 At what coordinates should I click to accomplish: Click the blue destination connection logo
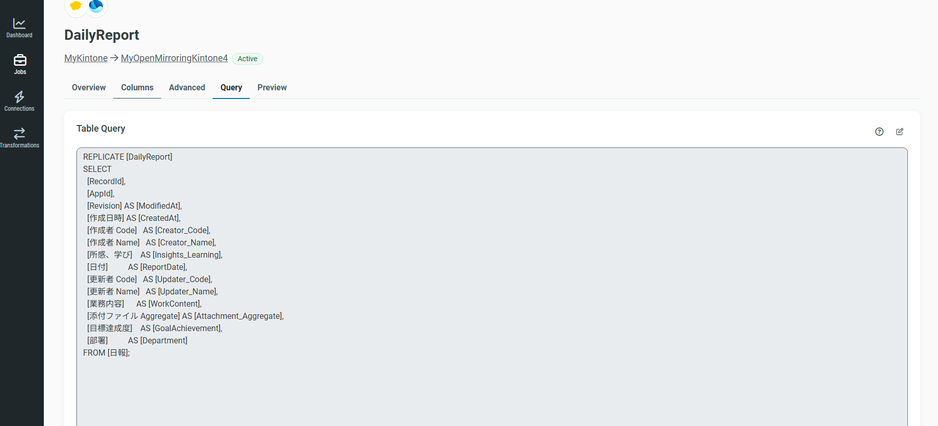point(96,6)
